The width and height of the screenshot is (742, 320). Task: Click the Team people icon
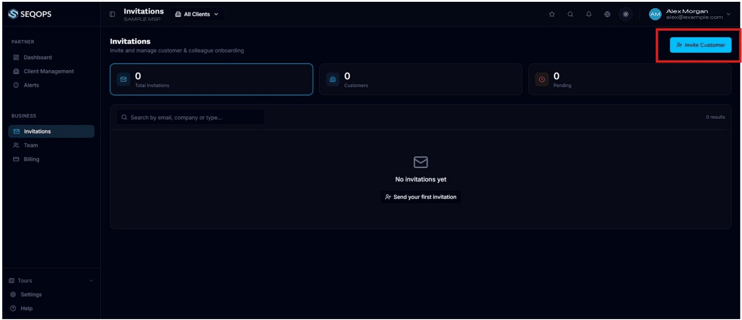coord(16,145)
